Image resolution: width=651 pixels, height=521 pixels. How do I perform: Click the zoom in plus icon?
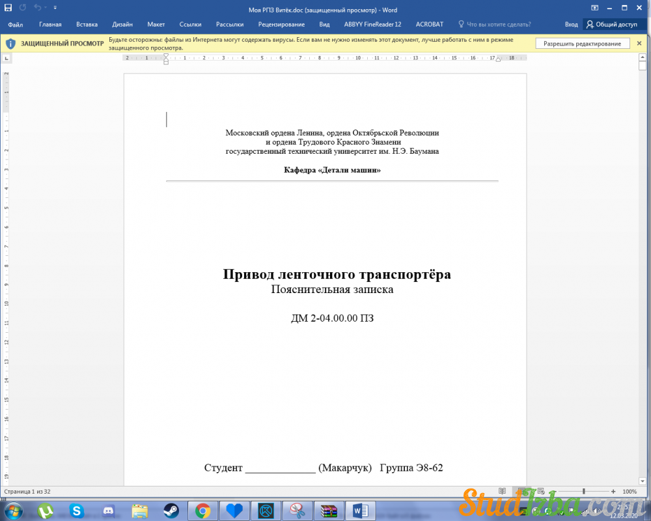[x=613, y=491]
